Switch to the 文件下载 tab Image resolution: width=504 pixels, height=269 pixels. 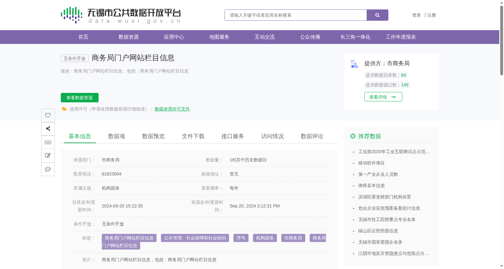tap(193, 136)
